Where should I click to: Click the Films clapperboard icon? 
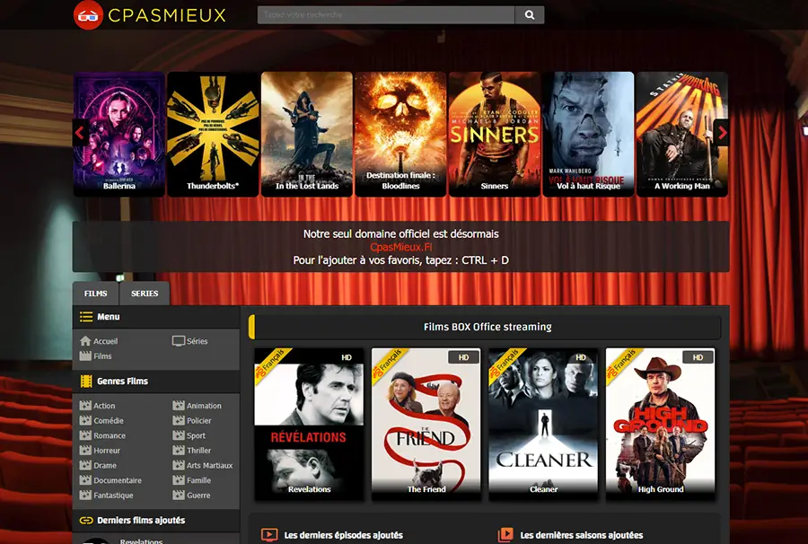(85, 356)
